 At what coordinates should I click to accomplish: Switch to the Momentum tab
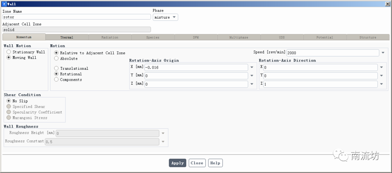tap(24, 37)
